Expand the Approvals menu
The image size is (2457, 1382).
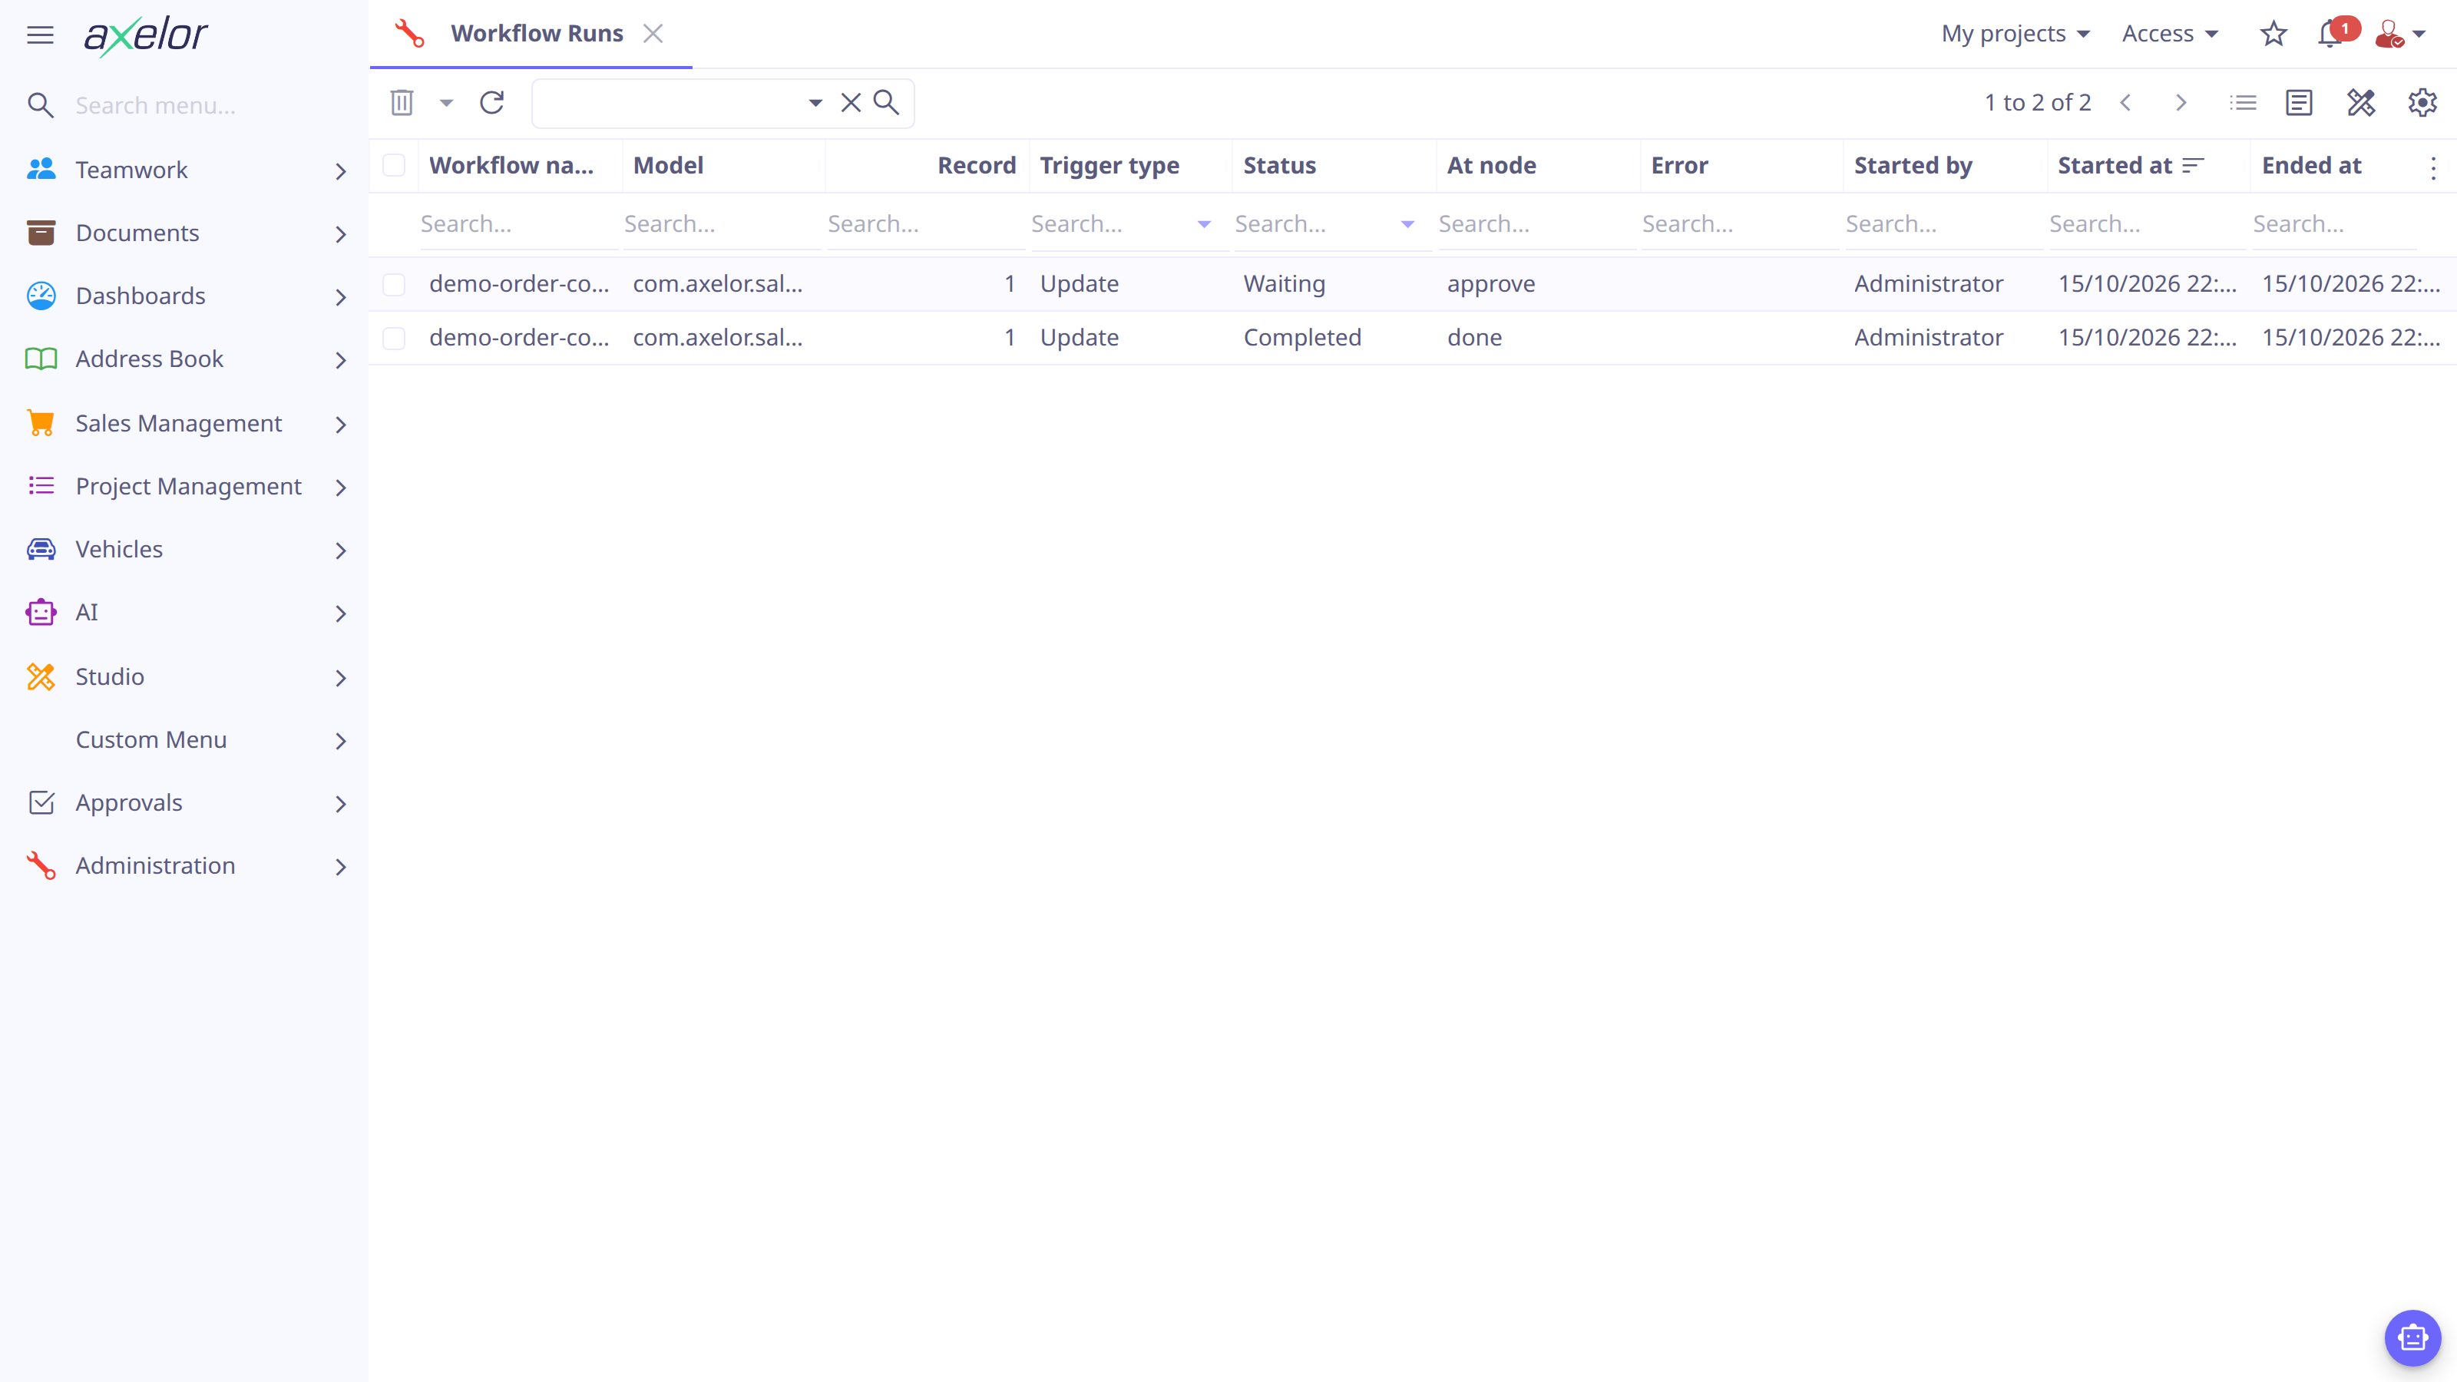(185, 803)
